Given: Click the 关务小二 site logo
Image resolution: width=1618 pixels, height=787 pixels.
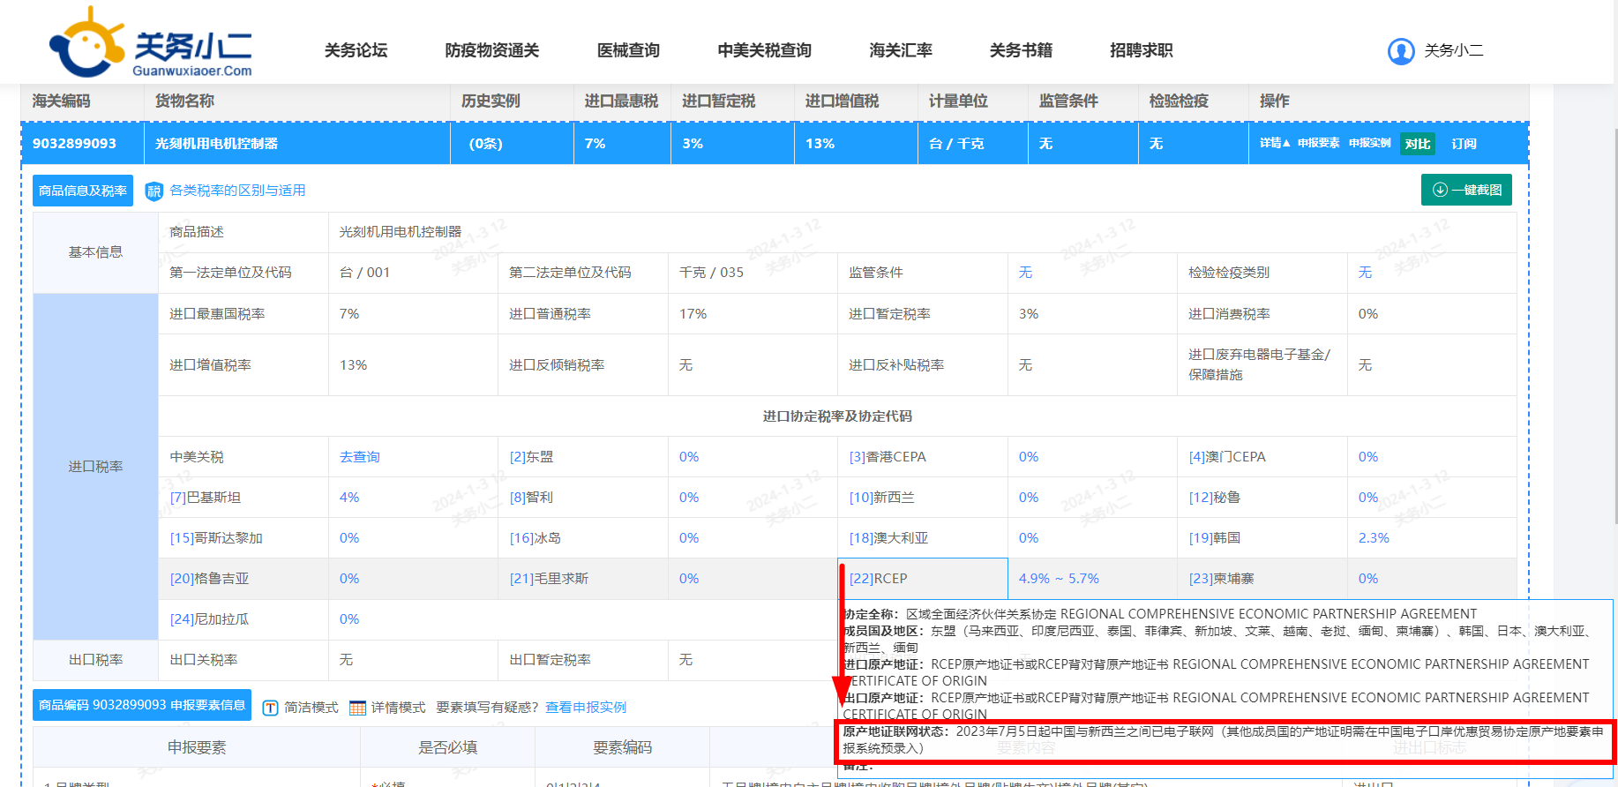Looking at the screenshot, I should 151,42.
